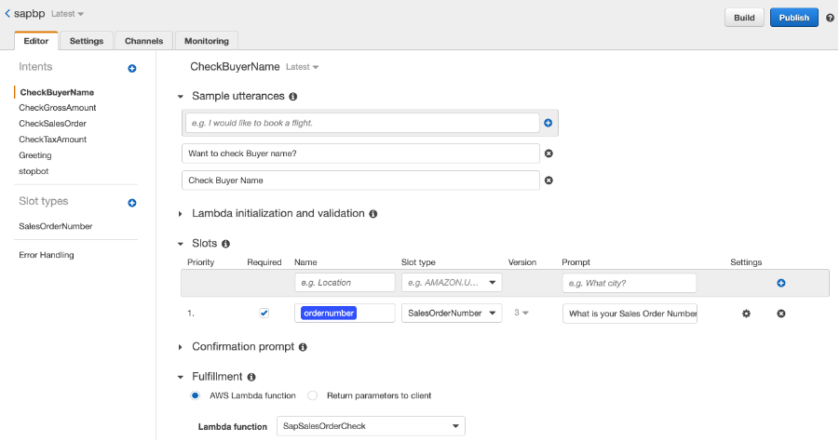Choose Return parameters to client option

(x=313, y=395)
